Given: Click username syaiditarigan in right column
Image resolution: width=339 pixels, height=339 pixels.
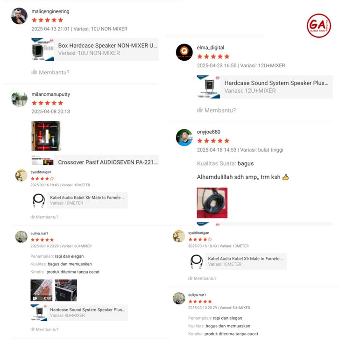Looking at the screenshot, I should [x=199, y=233].
